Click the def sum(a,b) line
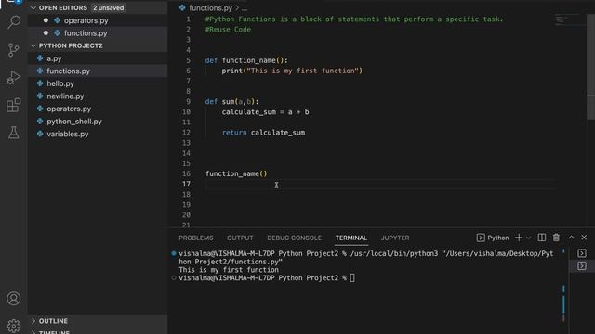Viewport: 595px width, 334px height. point(231,102)
